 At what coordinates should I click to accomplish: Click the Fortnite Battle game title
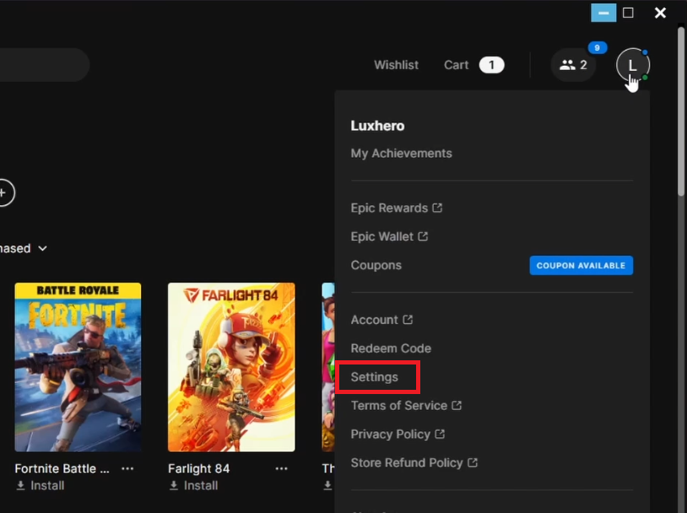point(62,468)
